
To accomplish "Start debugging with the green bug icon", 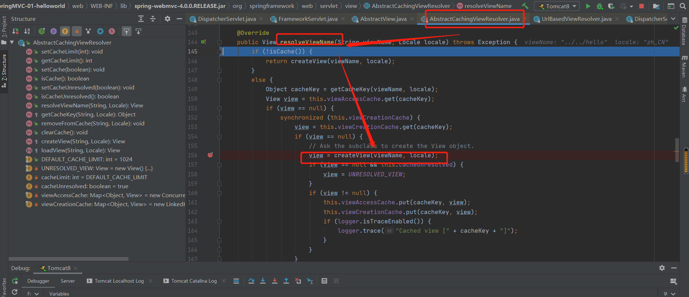I will pos(599,6).
